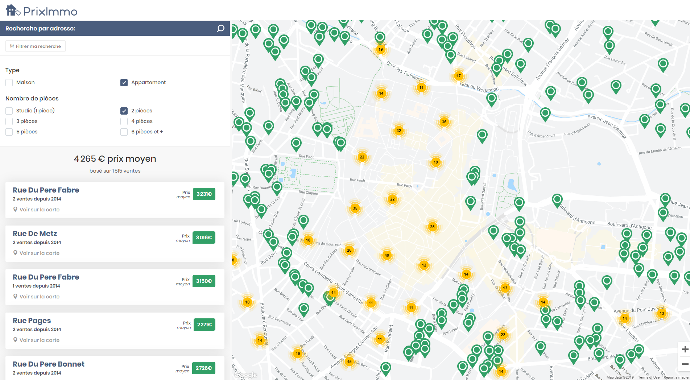
Task: Open the PrixImmo home logo
Action: 41,11
